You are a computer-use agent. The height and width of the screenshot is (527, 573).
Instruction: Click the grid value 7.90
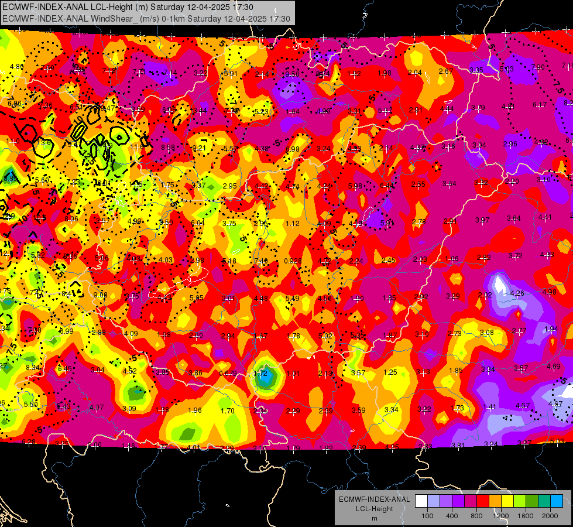tap(537, 67)
